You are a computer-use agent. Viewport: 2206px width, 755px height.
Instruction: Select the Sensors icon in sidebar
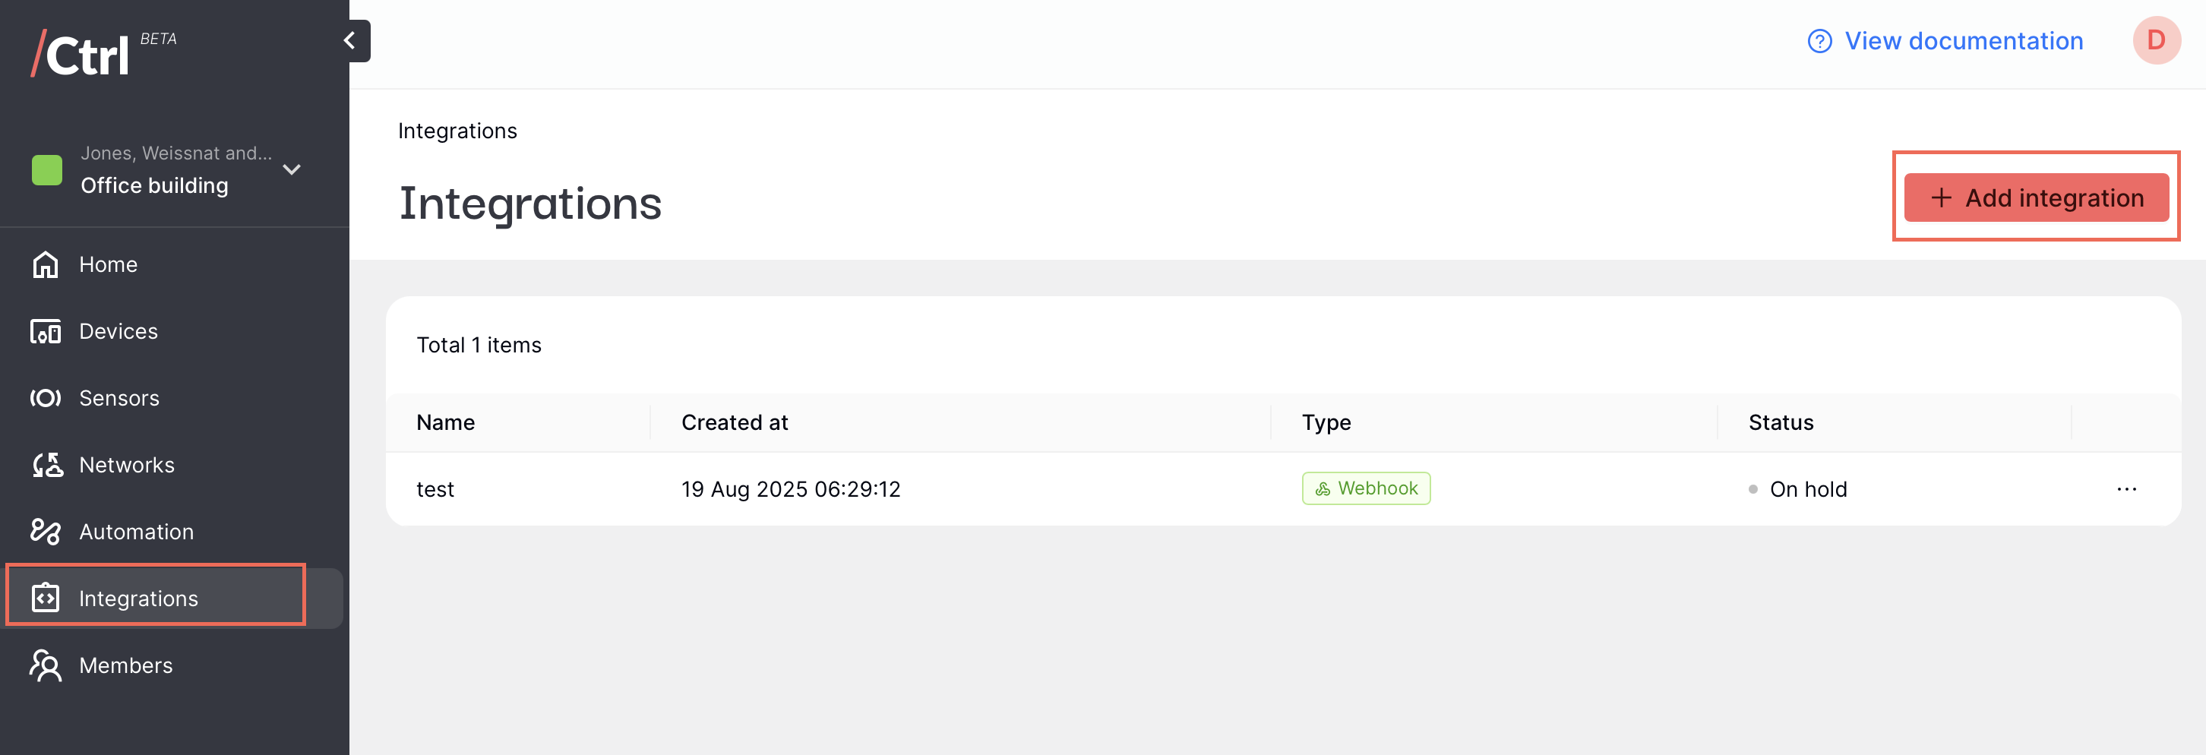(x=46, y=398)
